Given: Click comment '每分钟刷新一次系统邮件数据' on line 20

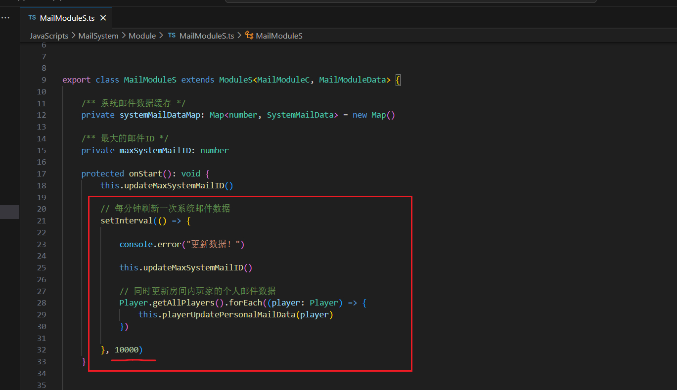Looking at the screenshot, I should coord(173,209).
